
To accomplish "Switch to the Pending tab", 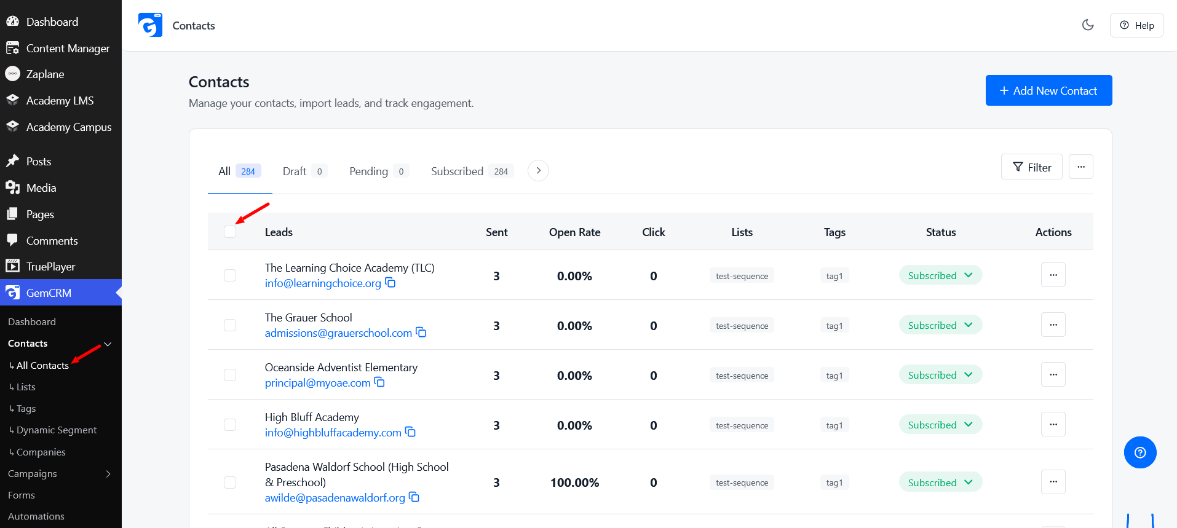I will coord(379,171).
